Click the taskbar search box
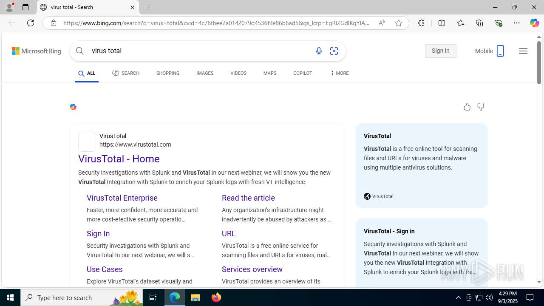 [x=82, y=297]
